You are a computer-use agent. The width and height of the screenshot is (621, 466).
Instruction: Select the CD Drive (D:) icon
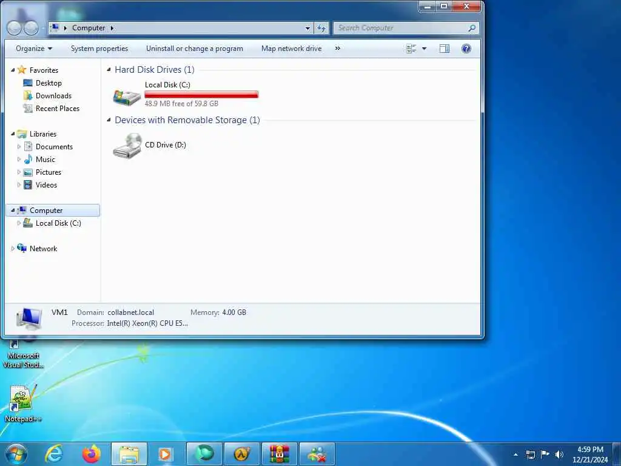coord(127,146)
